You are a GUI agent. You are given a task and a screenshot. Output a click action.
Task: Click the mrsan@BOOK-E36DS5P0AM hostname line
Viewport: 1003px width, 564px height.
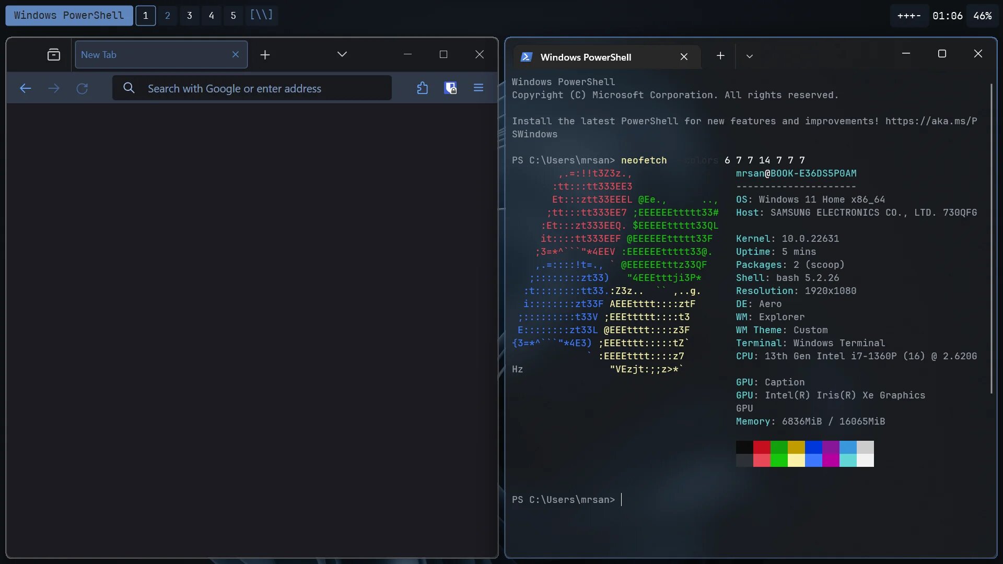(796, 173)
